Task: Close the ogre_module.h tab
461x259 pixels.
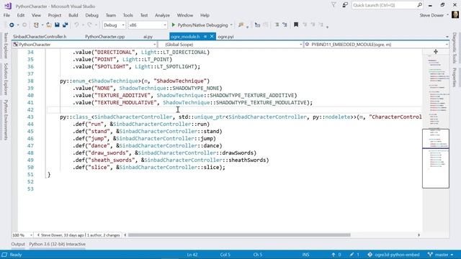Action: [212, 37]
